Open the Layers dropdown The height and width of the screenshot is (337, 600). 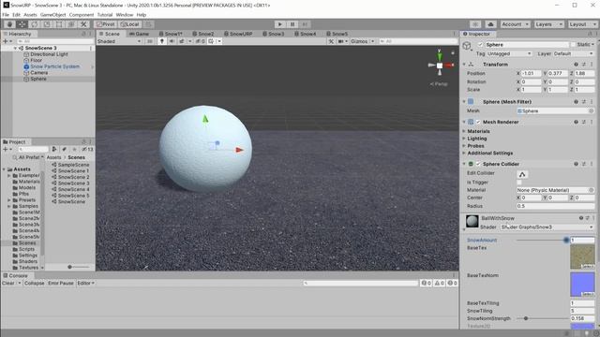coord(548,24)
